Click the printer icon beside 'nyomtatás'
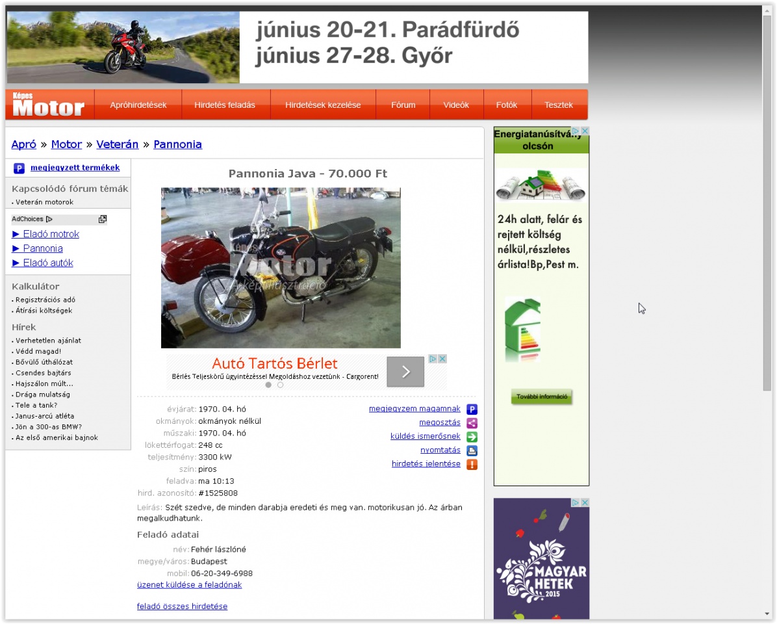 (472, 450)
